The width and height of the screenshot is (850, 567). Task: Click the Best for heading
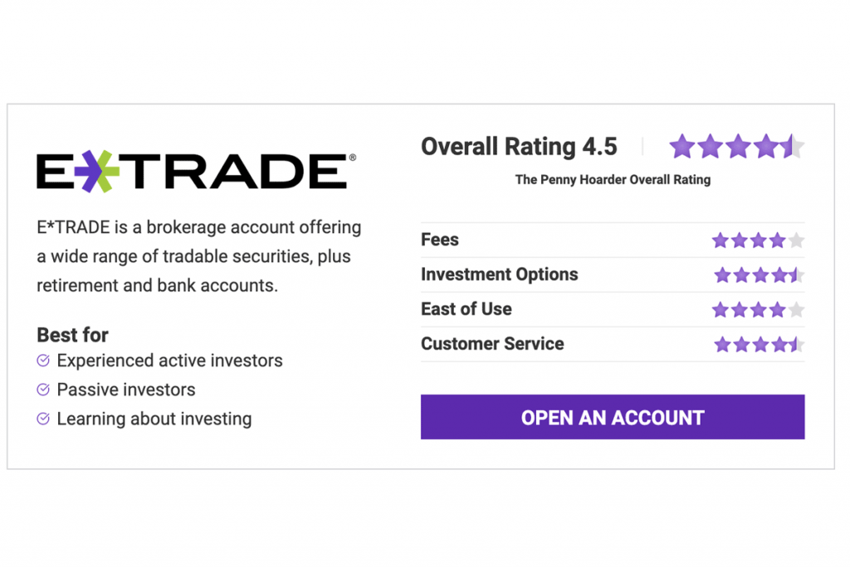[72, 335]
